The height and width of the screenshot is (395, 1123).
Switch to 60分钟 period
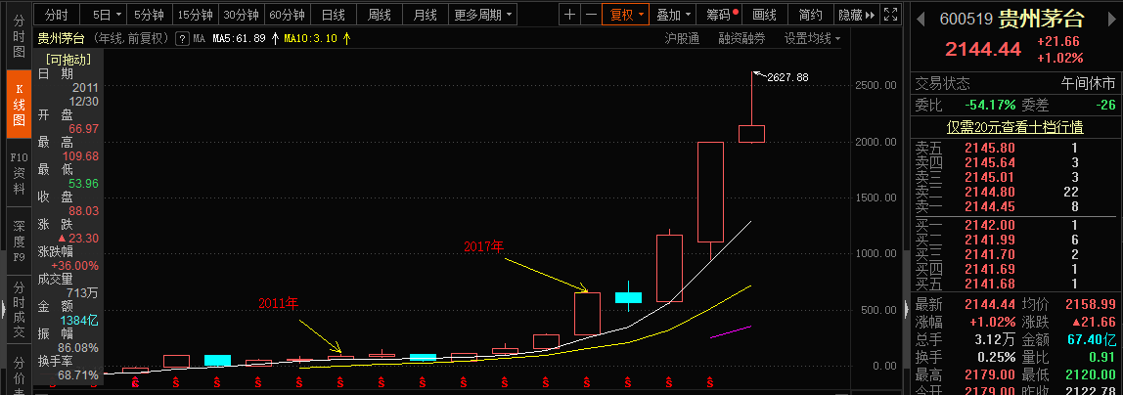[x=287, y=15]
